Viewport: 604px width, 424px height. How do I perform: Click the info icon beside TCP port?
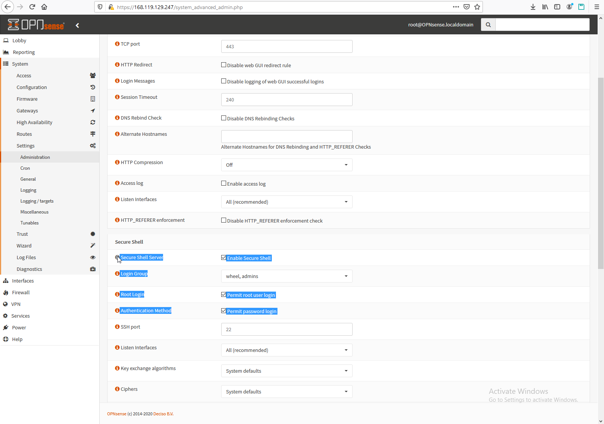(x=117, y=44)
